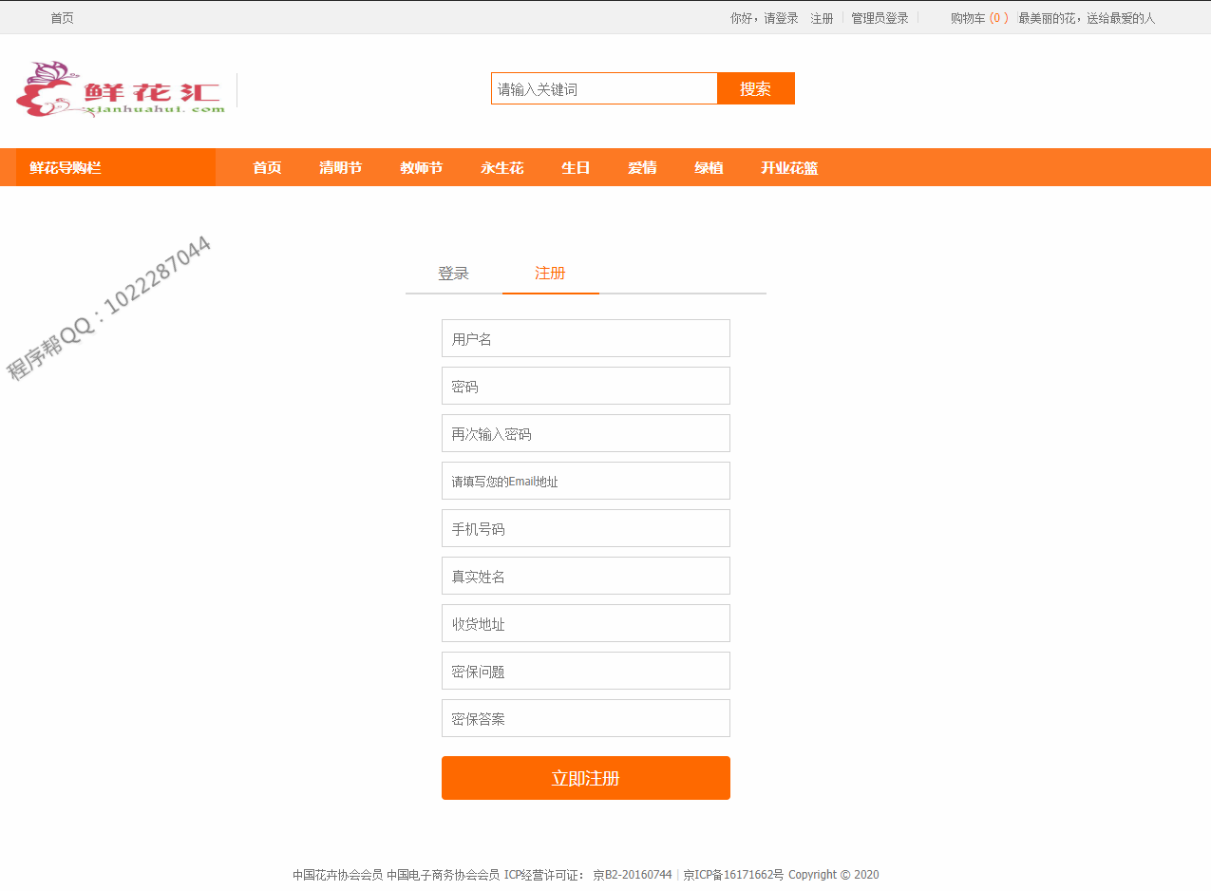
Task: Open the 开业花篮 navigation item
Action: 789,167
